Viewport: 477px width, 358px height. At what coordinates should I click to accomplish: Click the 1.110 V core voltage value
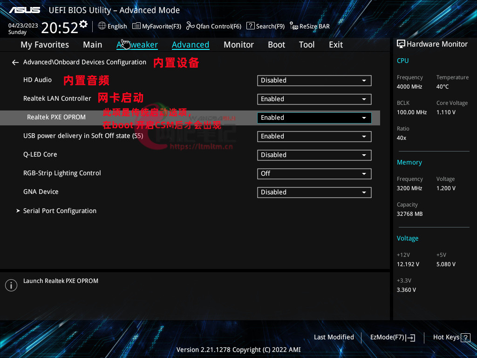446,112
